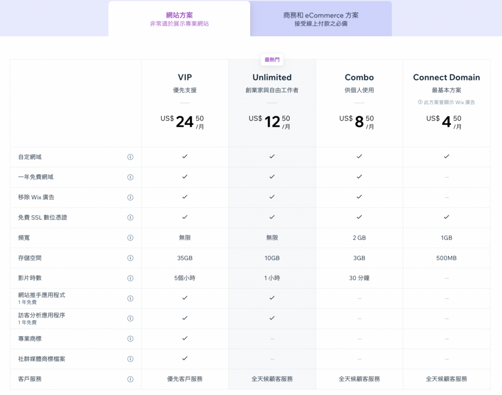Click the Wix 廣告 notice under Connect Domain

pos(446,102)
